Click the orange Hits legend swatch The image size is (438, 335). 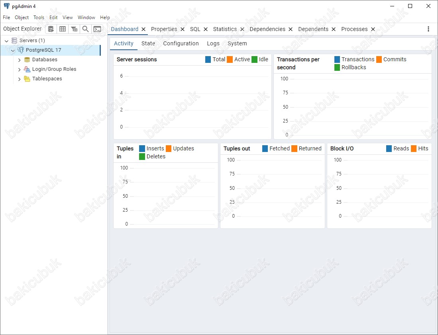414,149
